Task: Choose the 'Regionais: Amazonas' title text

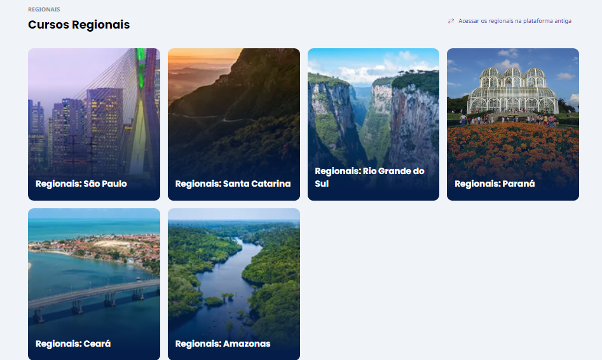Action: coord(222,343)
